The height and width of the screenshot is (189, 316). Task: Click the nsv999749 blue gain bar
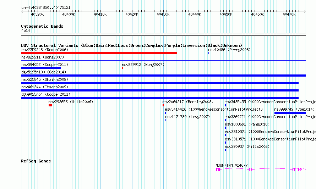click(x=290, y=113)
